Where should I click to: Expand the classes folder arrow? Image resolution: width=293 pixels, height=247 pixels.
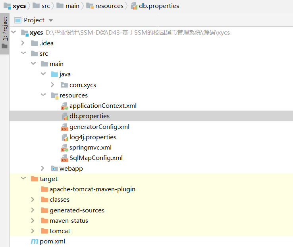point(33,200)
